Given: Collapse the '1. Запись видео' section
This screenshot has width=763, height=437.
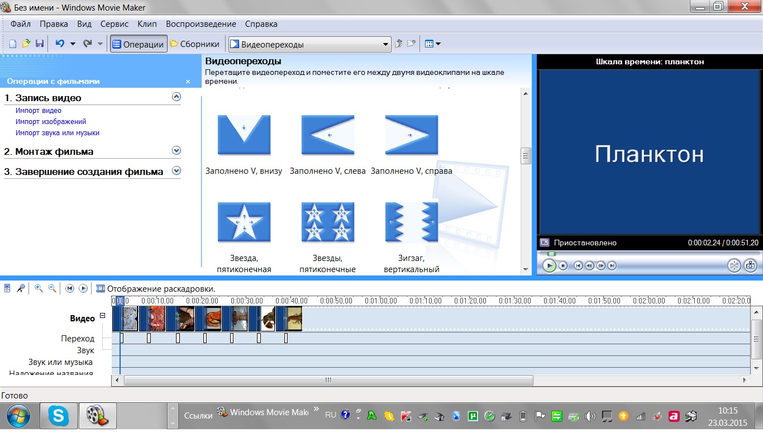Looking at the screenshot, I should (177, 97).
